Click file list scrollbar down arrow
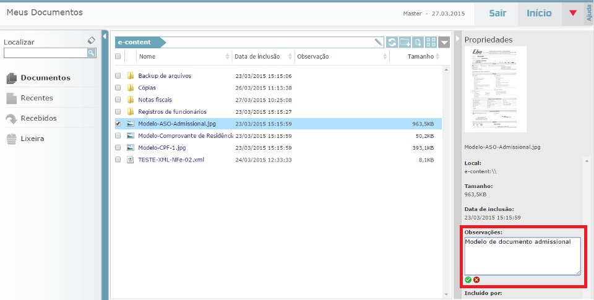The height and width of the screenshot is (300, 594). click(x=446, y=294)
